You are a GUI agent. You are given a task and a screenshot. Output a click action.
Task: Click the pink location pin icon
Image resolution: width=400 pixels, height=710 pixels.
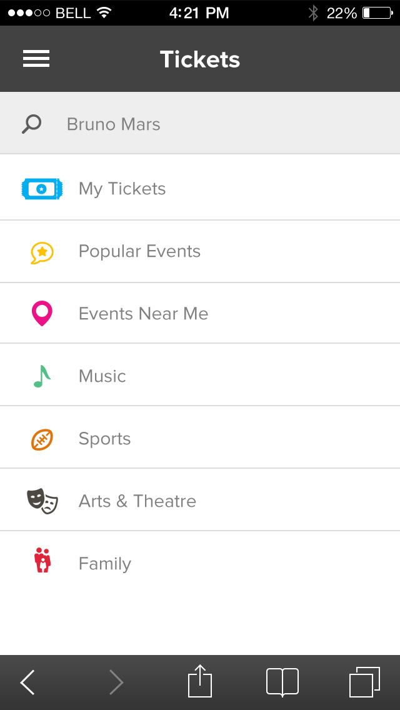pos(42,313)
